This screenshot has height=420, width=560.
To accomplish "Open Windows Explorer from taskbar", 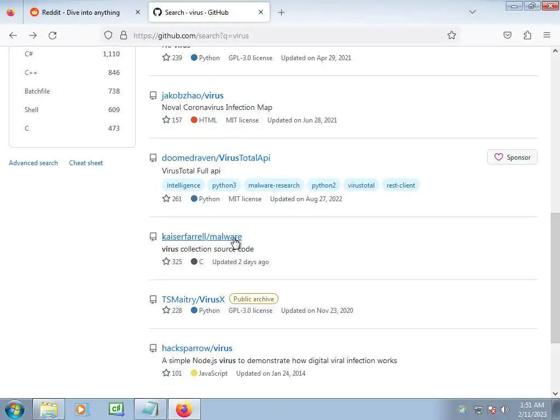I will (49, 409).
